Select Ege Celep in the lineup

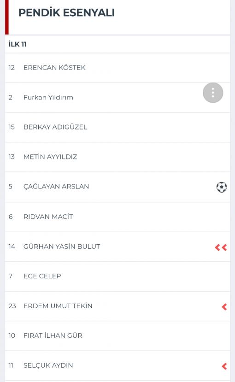point(42,276)
